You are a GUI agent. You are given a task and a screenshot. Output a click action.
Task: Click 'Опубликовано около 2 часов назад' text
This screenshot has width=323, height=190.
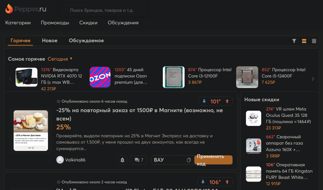coord(94,182)
